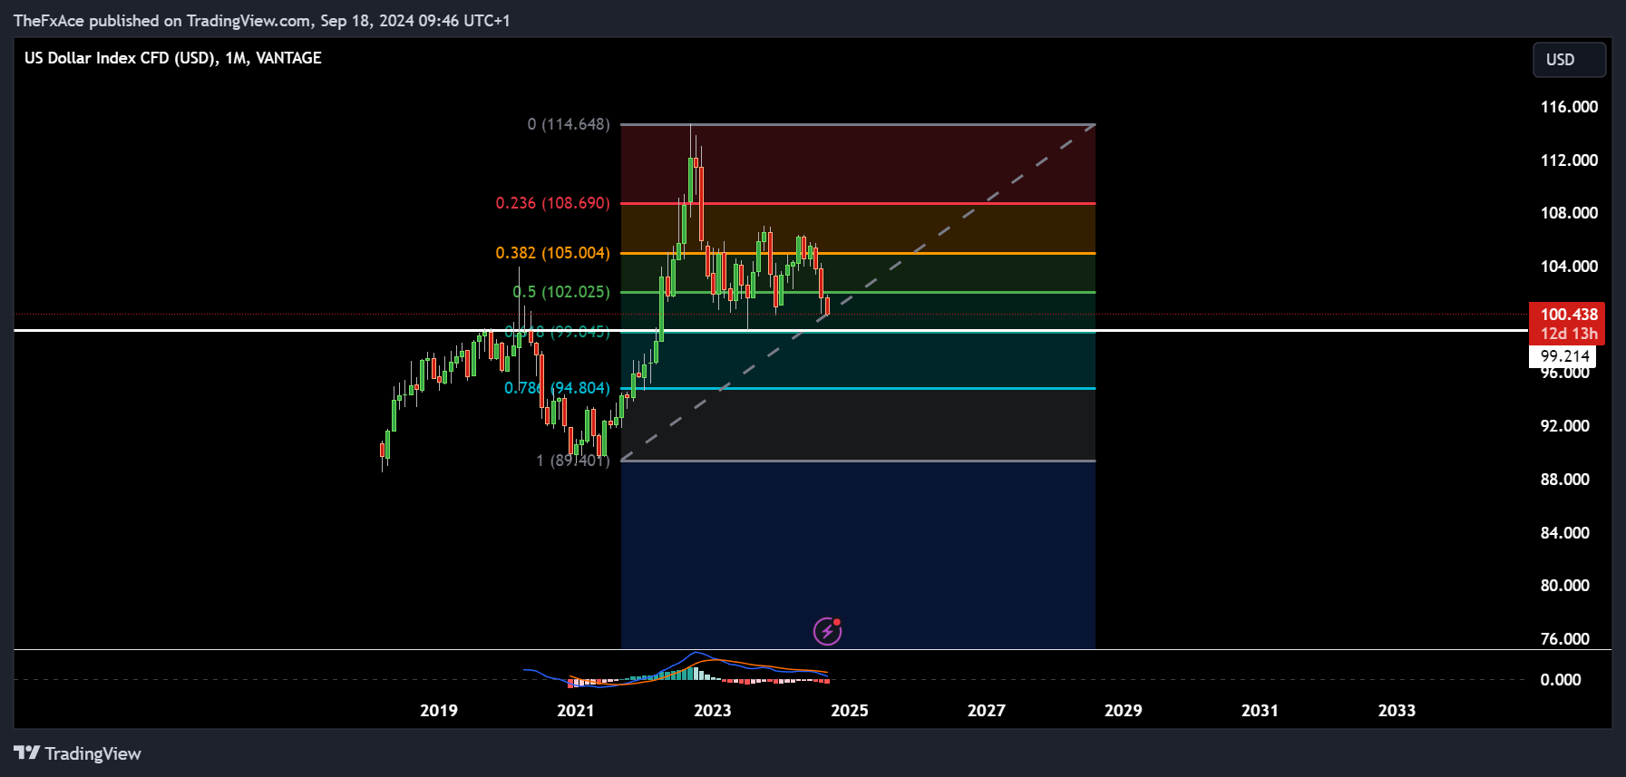Click the 2025 time axis label

[x=850, y=711]
